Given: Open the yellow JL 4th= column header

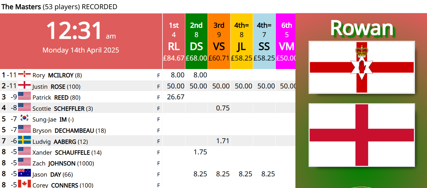Looking at the screenshot, I should coord(241,41).
